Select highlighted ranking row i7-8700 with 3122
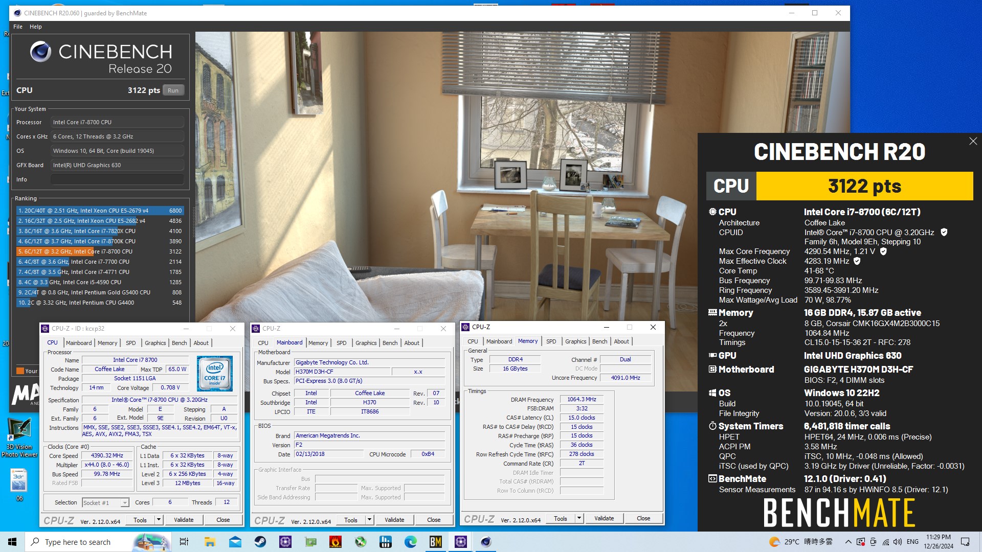982x552 pixels. [100, 251]
